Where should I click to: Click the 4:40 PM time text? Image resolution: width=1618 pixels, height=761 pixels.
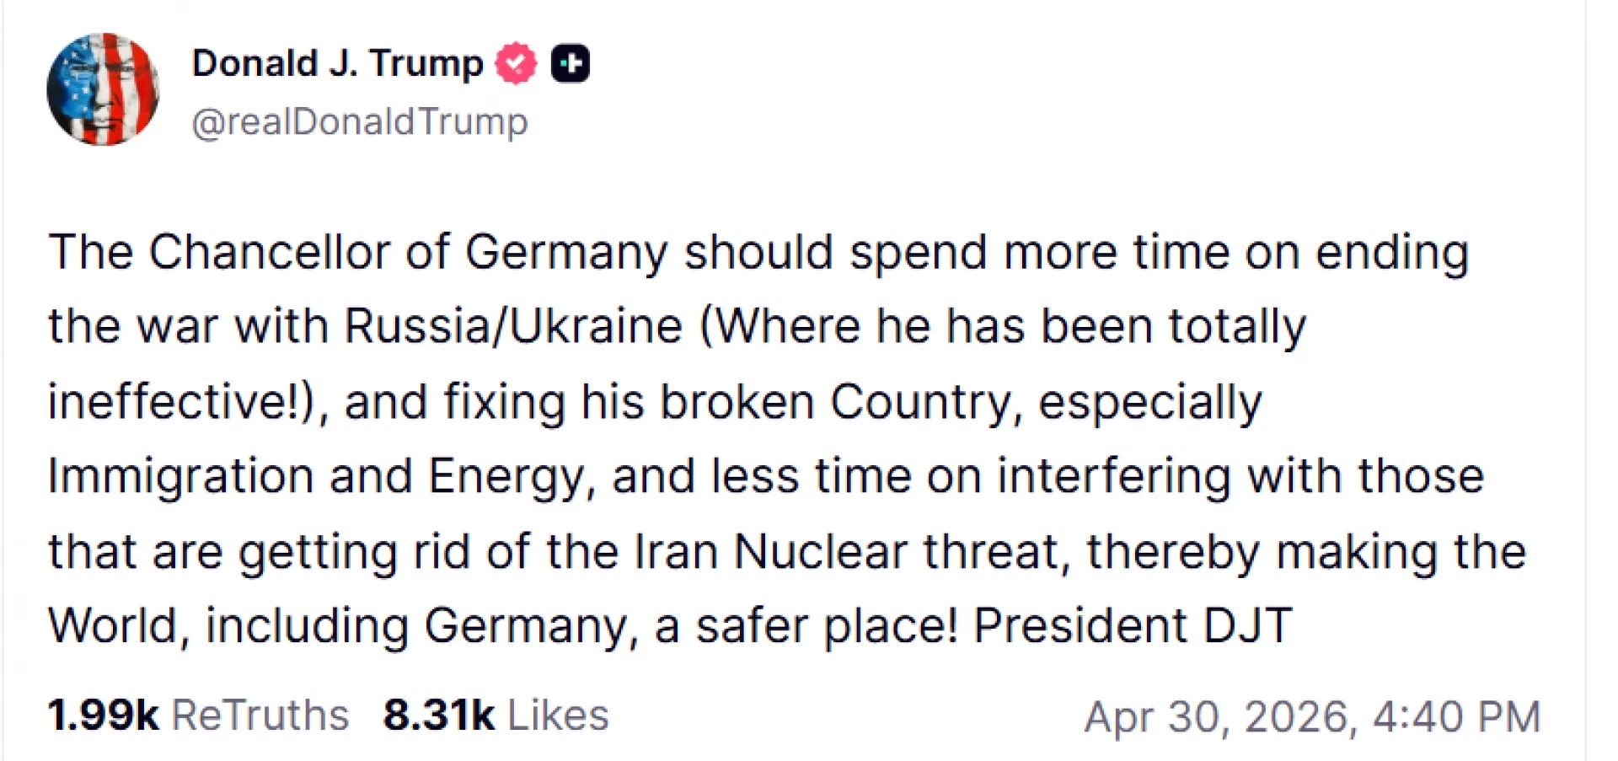1457,717
